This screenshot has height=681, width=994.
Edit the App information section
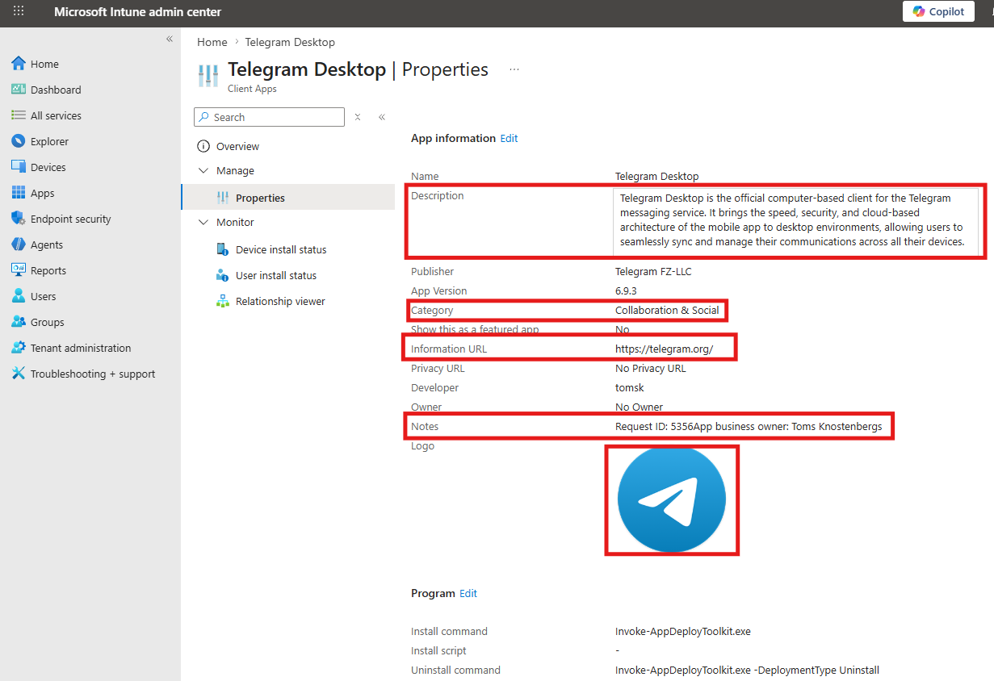point(509,138)
